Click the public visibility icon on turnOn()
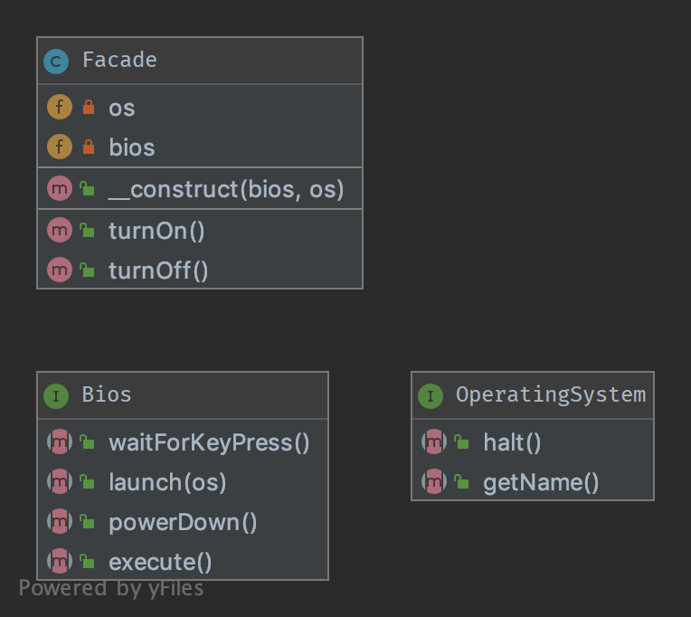691x617 pixels. 88,231
